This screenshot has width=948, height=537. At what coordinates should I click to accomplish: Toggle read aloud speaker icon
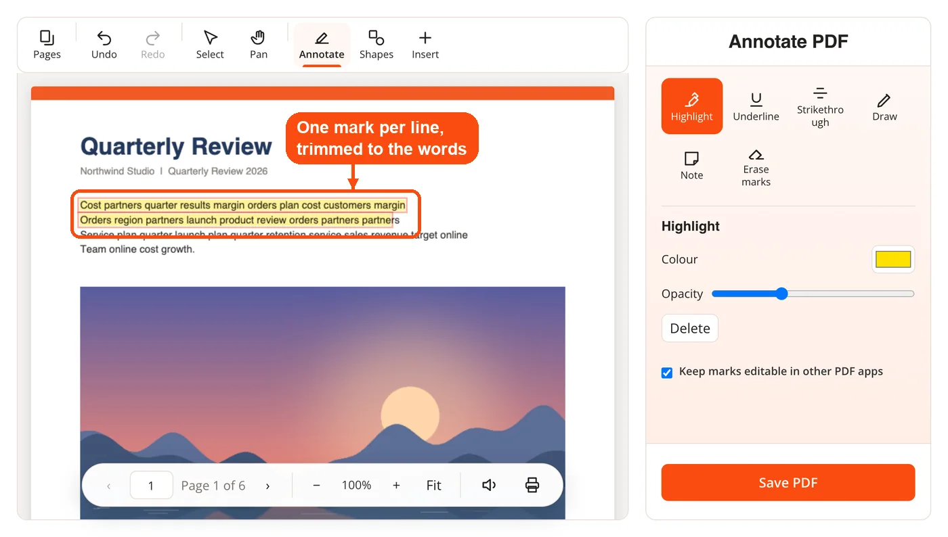(489, 485)
